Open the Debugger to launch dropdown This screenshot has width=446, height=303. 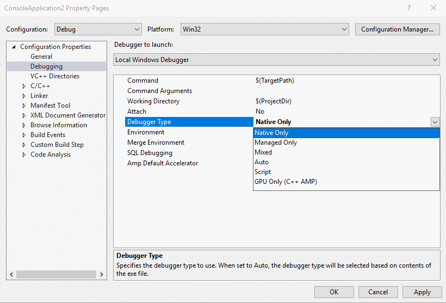coord(276,60)
